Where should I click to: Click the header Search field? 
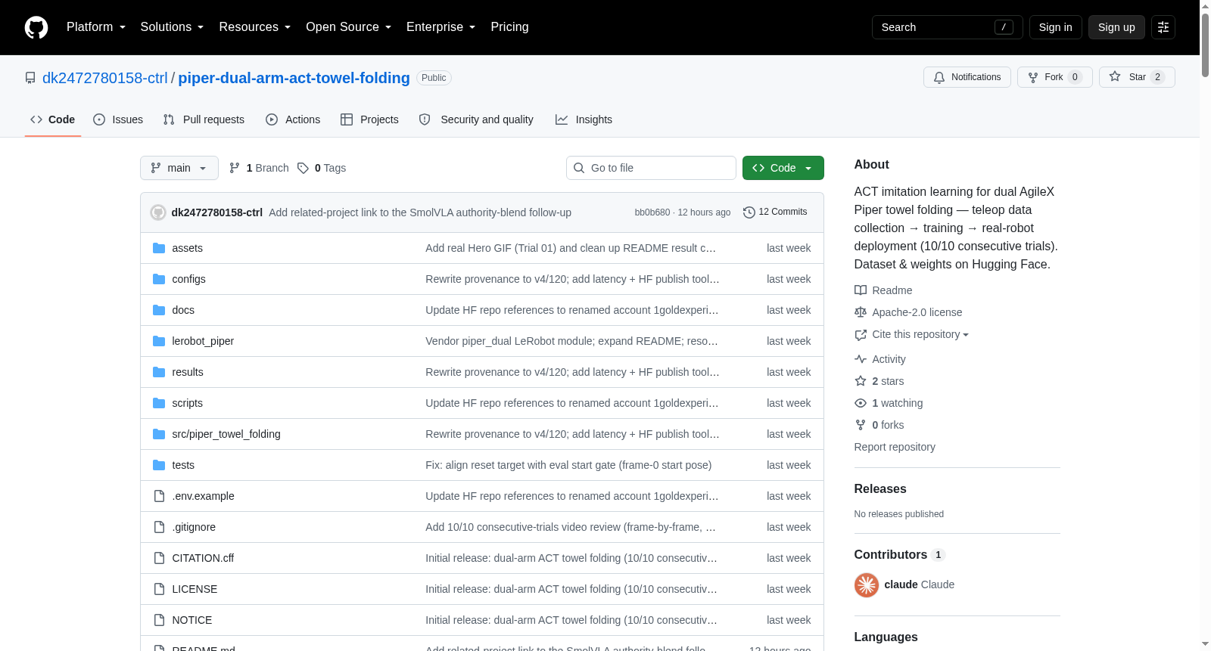tap(948, 27)
